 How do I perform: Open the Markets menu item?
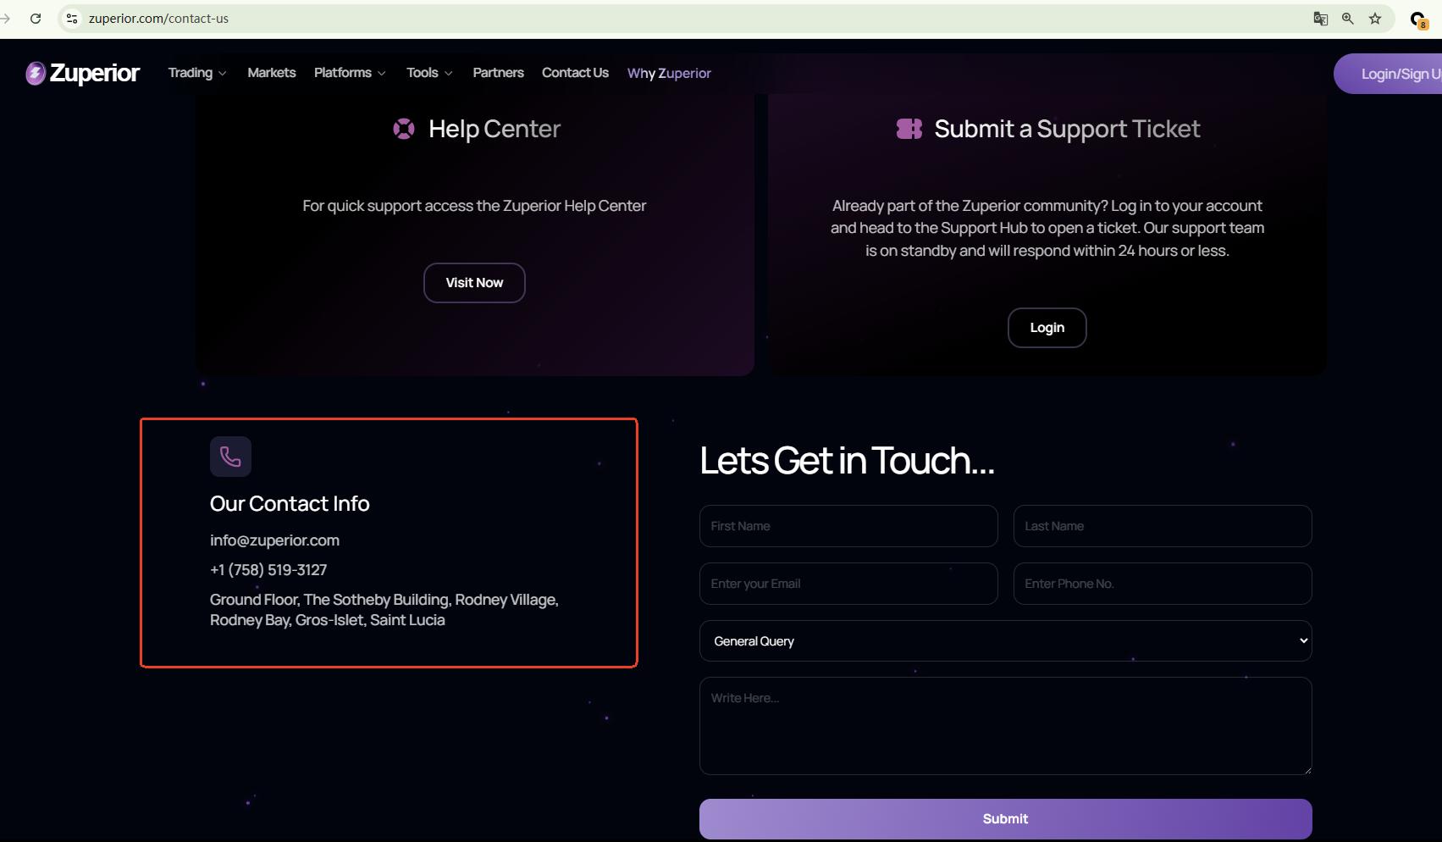pyautogui.click(x=272, y=73)
